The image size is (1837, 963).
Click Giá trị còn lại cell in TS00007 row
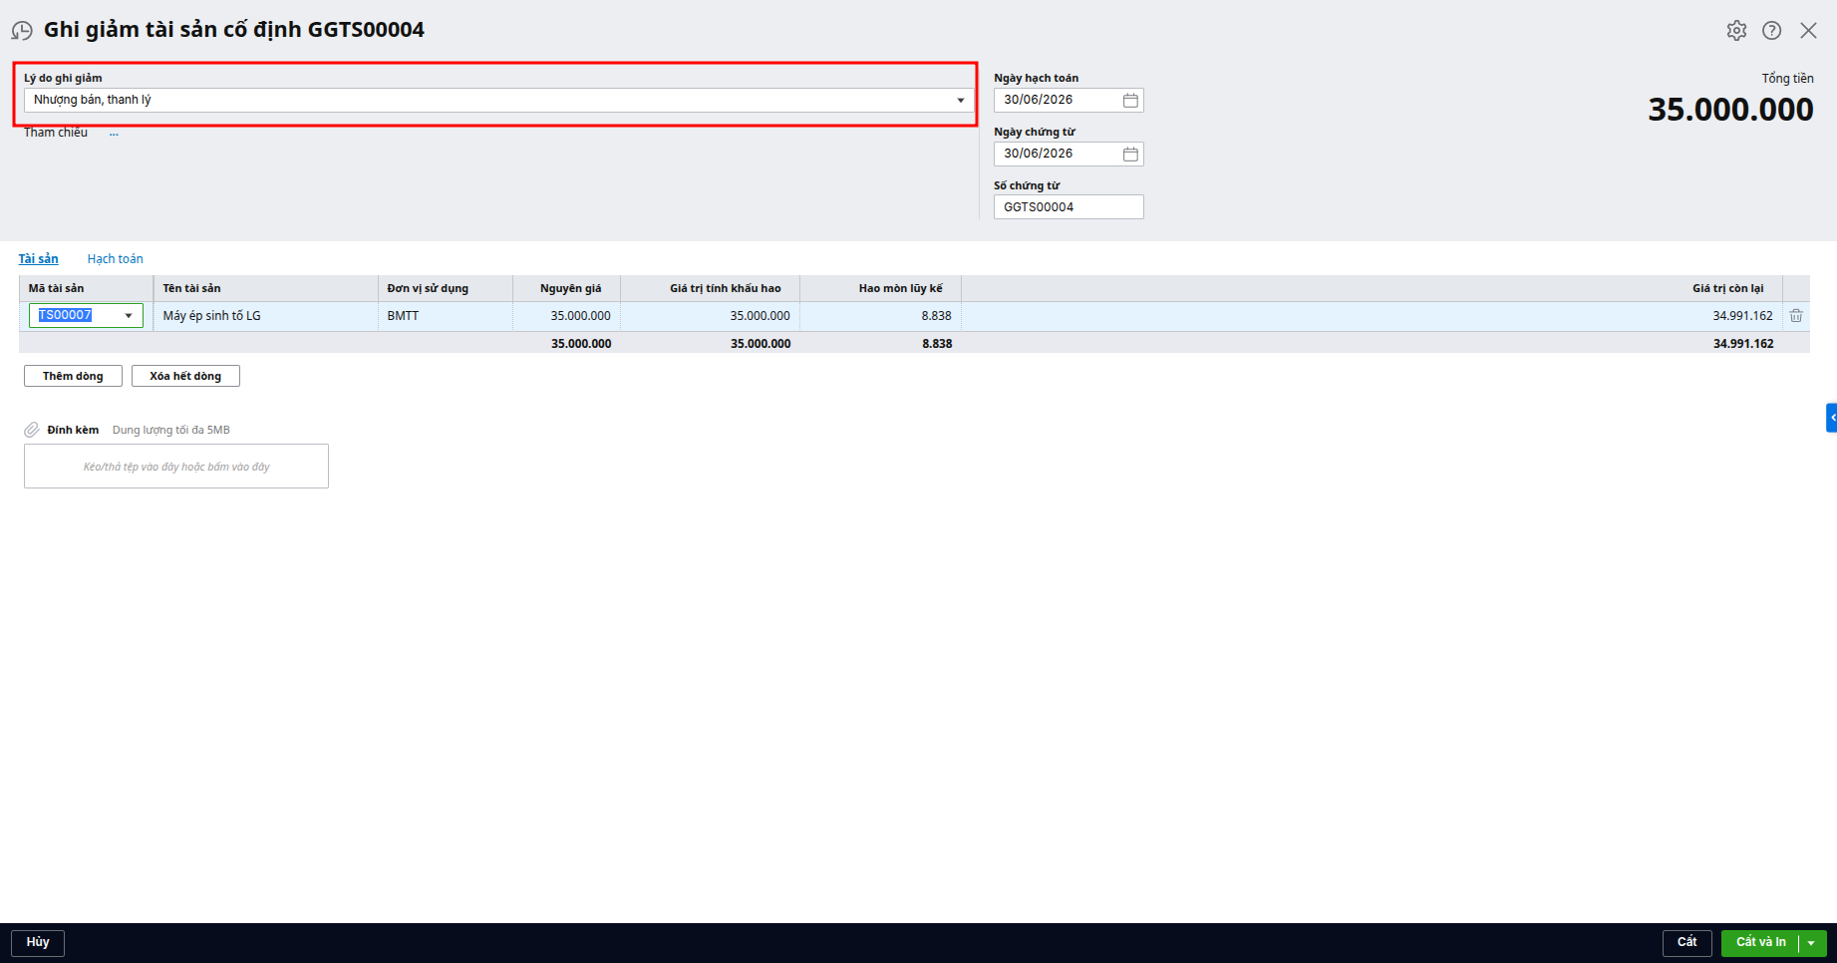click(1372, 316)
